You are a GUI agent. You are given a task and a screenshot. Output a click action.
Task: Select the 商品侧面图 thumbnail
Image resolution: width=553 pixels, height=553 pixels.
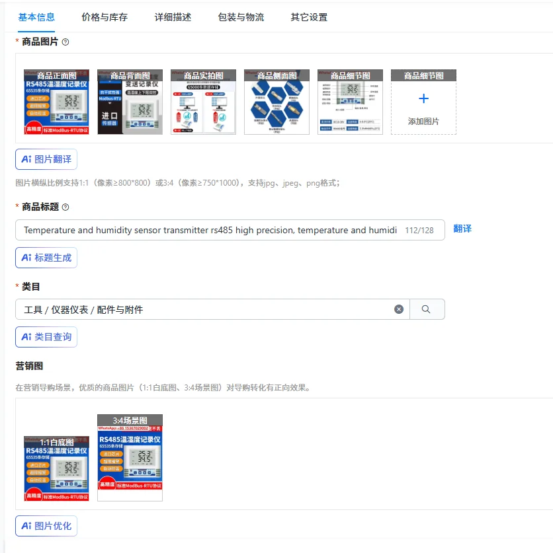point(277,102)
